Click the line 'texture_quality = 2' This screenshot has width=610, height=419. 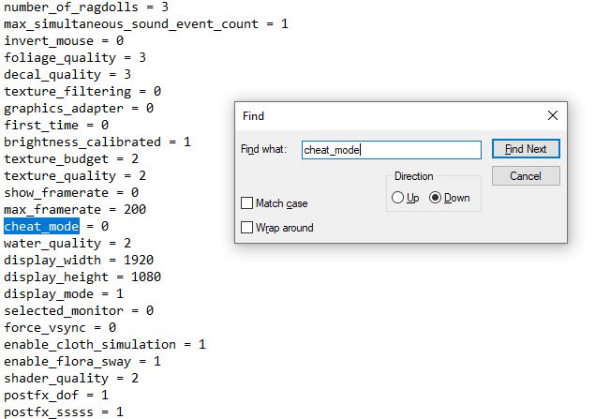click(75, 175)
